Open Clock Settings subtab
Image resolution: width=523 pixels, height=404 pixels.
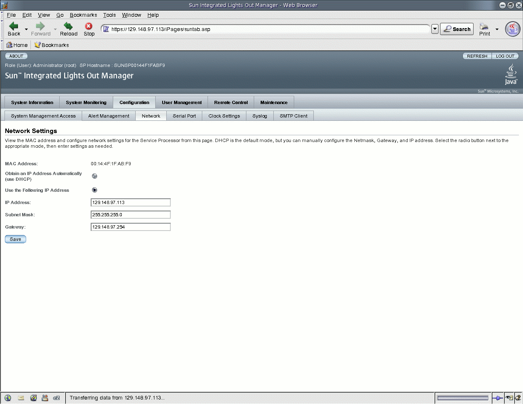click(x=224, y=116)
